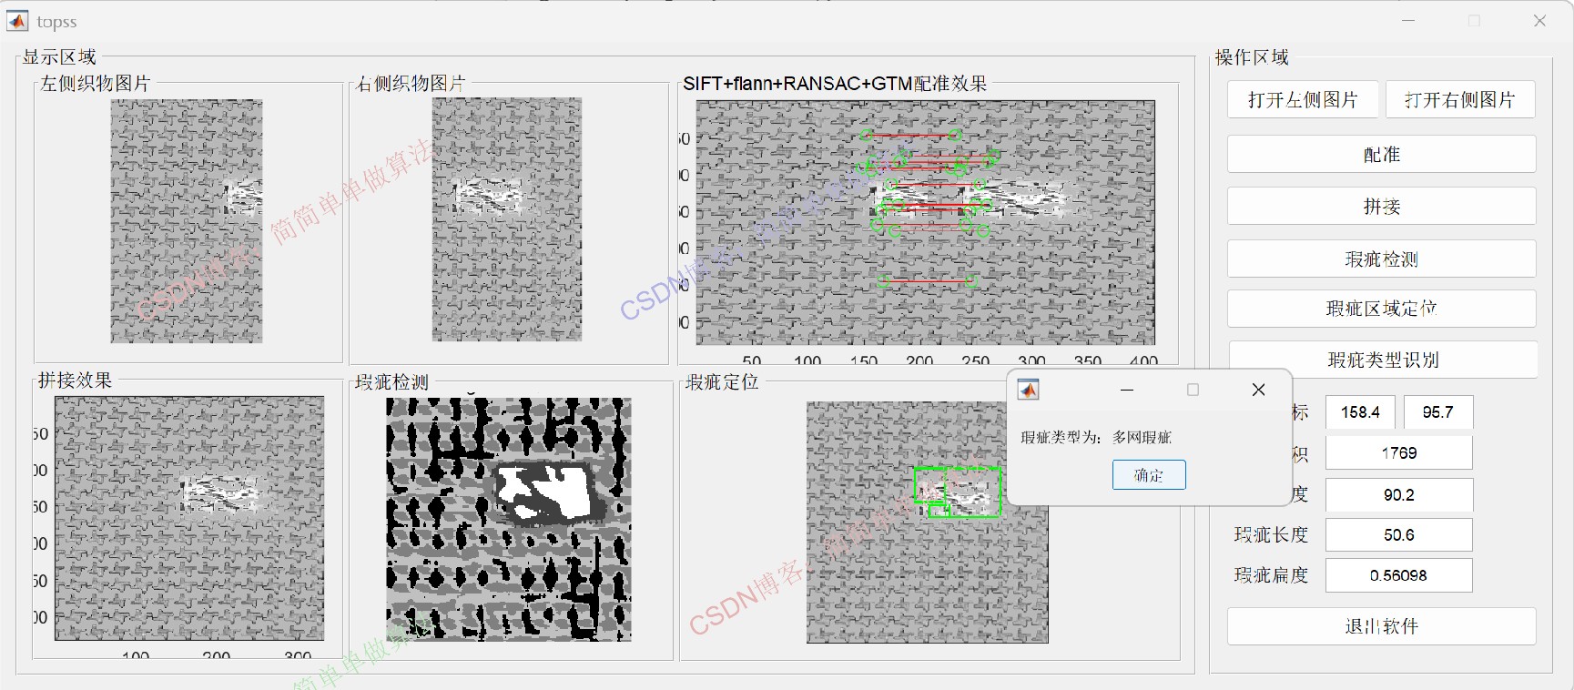Click the SIFT registration result image

point(926,222)
